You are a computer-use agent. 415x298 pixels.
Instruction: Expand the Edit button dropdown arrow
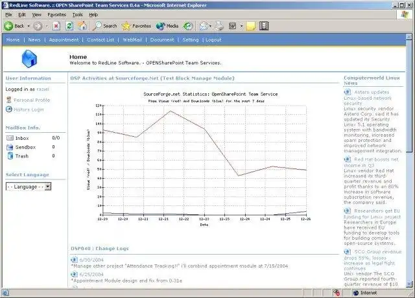pyautogui.click(x=241, y=26)
